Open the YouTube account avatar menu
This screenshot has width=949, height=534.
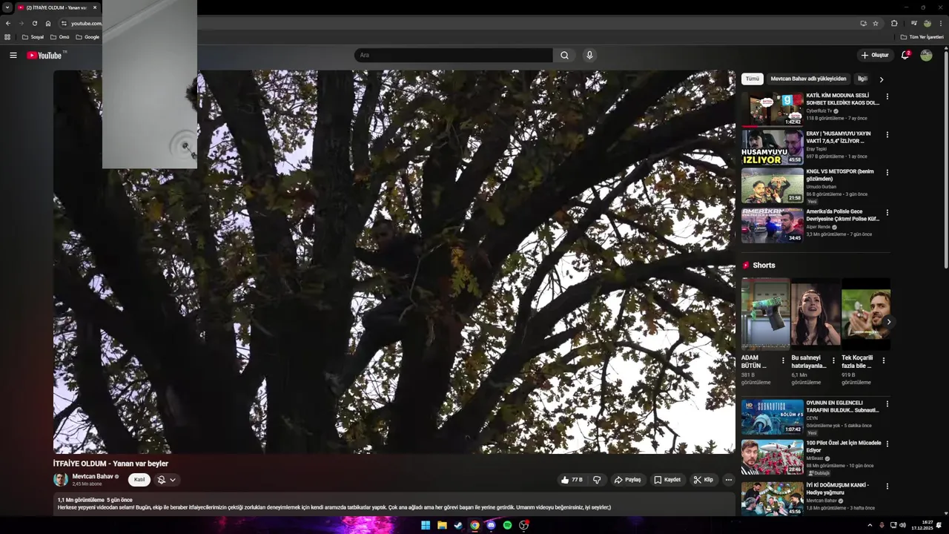pyautogui.click(x=926, y=55)
